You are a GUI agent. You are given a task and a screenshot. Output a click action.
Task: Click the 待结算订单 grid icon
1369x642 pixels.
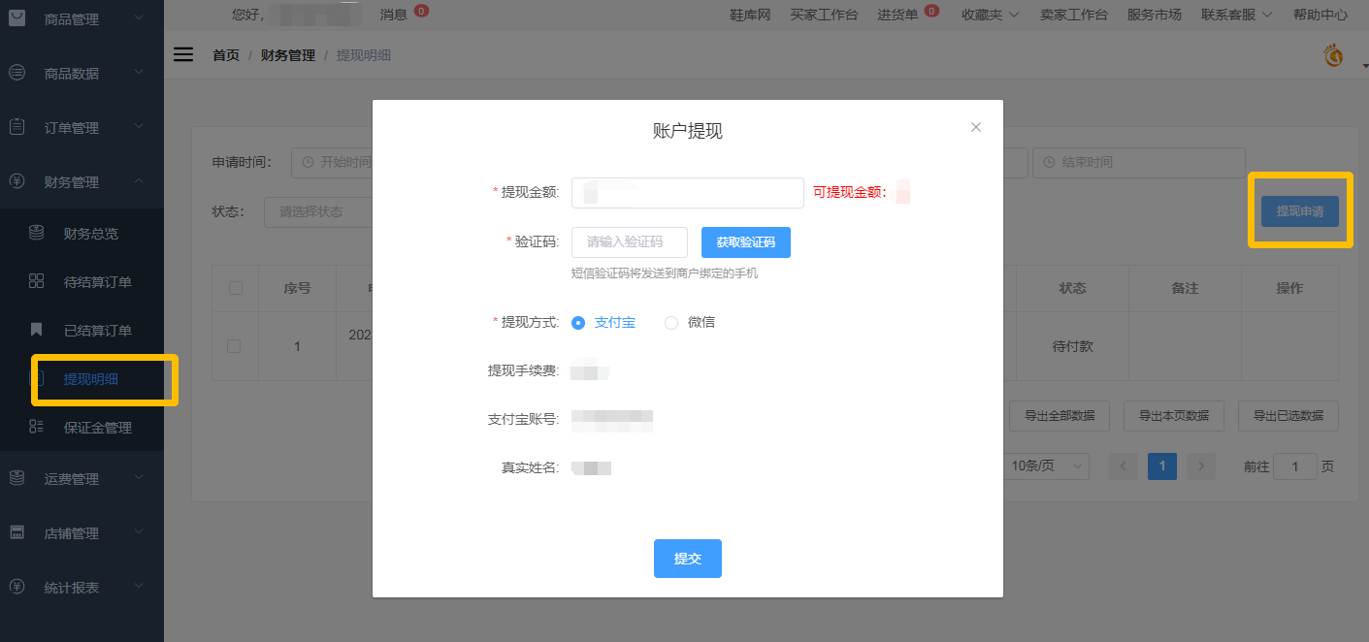(37, 281)
